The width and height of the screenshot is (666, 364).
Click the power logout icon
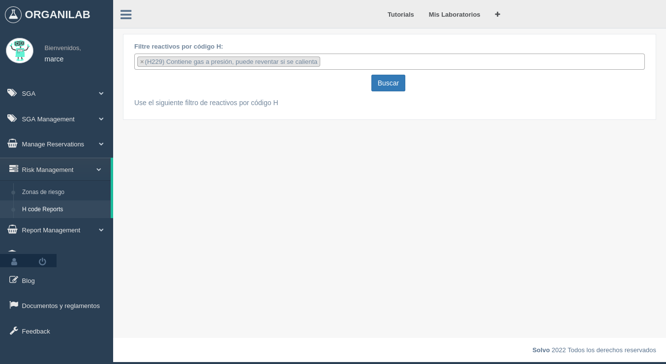(42, 261)
